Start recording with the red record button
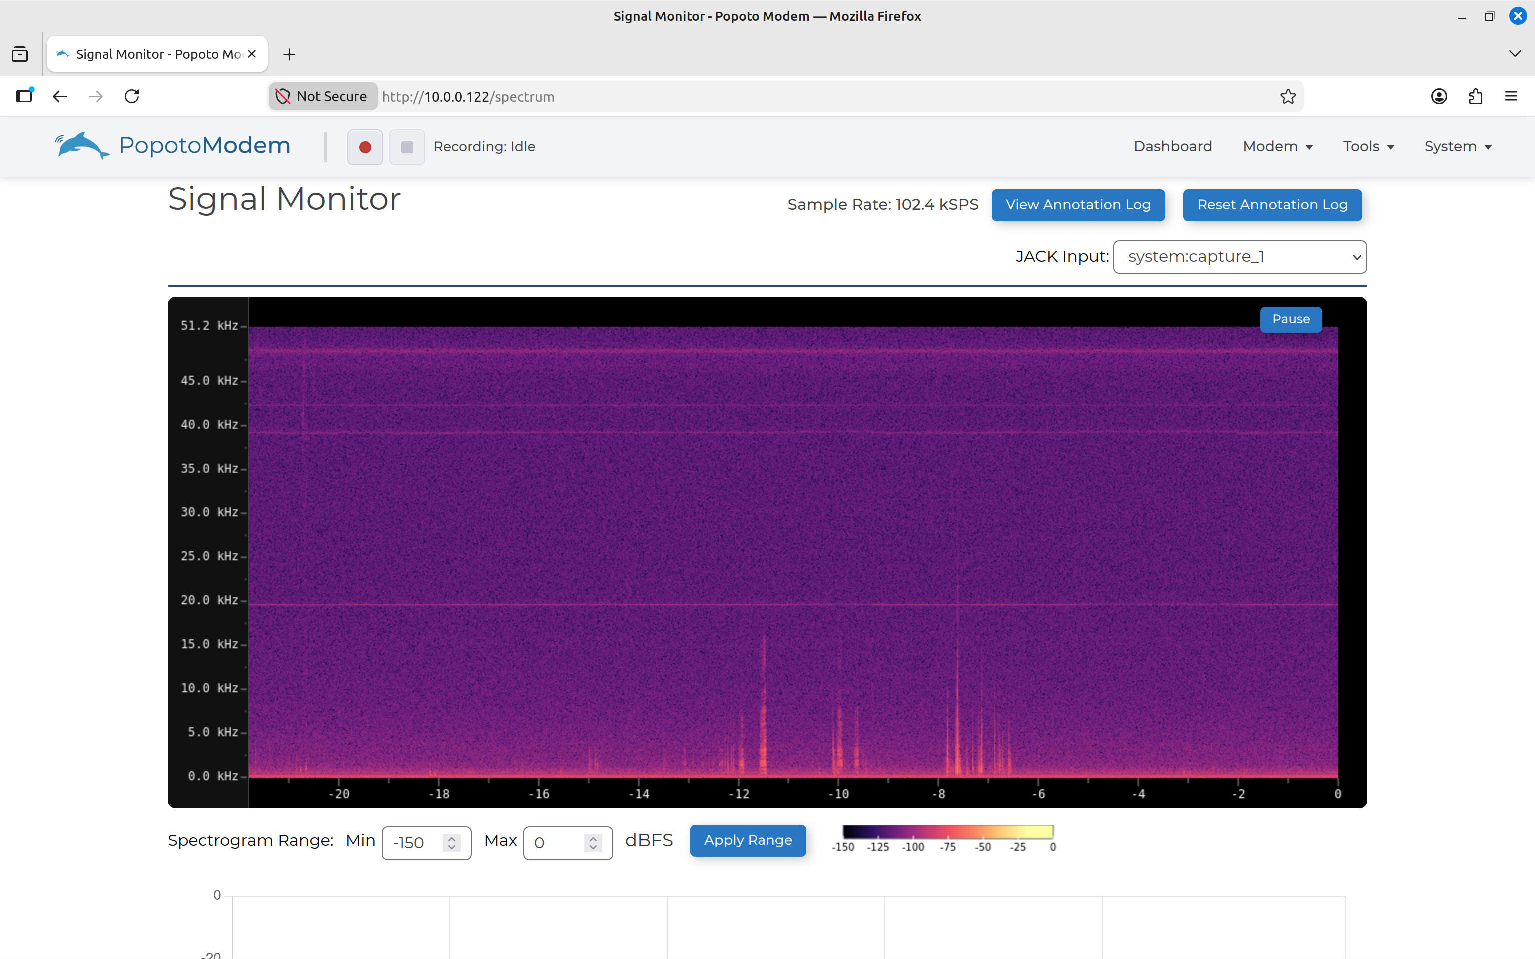1535x959 pixels. tap(365, 147)
